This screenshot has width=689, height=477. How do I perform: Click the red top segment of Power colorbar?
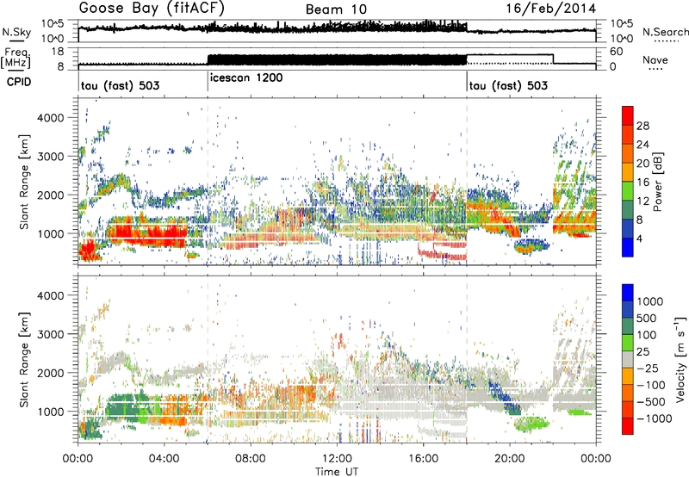pos(628,115)
